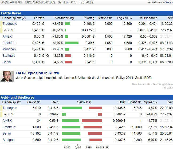Click L&S RT red Brief bar
The height and width of the screenshot is (150, 173).
pos(100,114)
